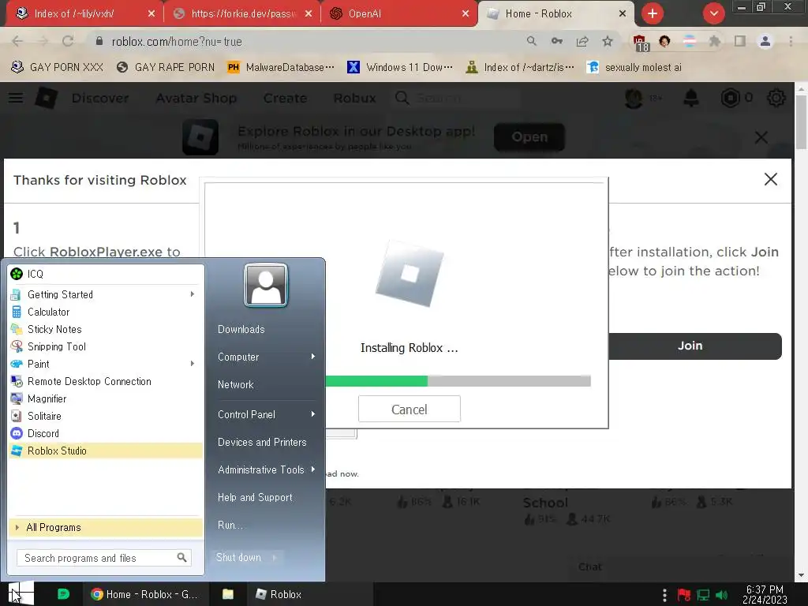Bookmark this page with the star icon
Image resolution: width=808 pixels, height=606 pixels.
(x=608, y=41)
